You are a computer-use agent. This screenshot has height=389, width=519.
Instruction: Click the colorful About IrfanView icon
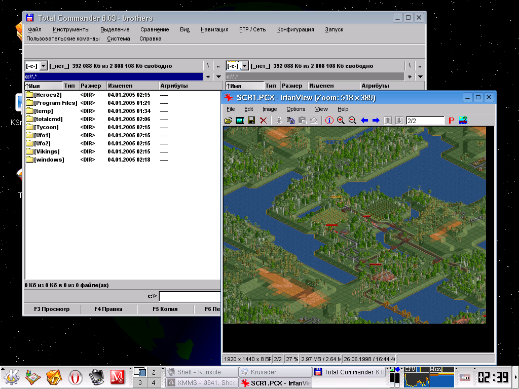click(x=463, y=121)
